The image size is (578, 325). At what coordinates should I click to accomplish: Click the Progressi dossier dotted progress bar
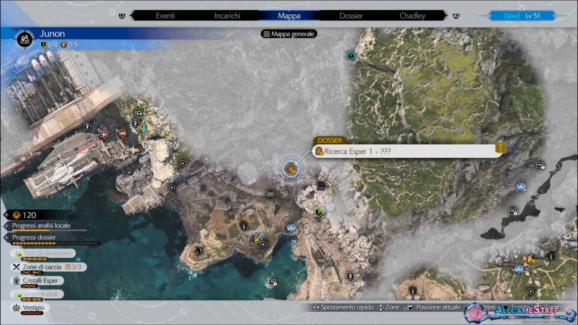click(x=55, y=244)
